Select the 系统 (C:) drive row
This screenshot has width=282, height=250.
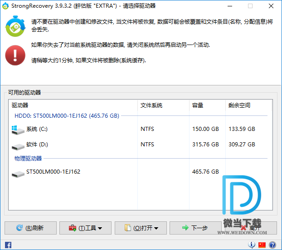click(x=140, y=129)
